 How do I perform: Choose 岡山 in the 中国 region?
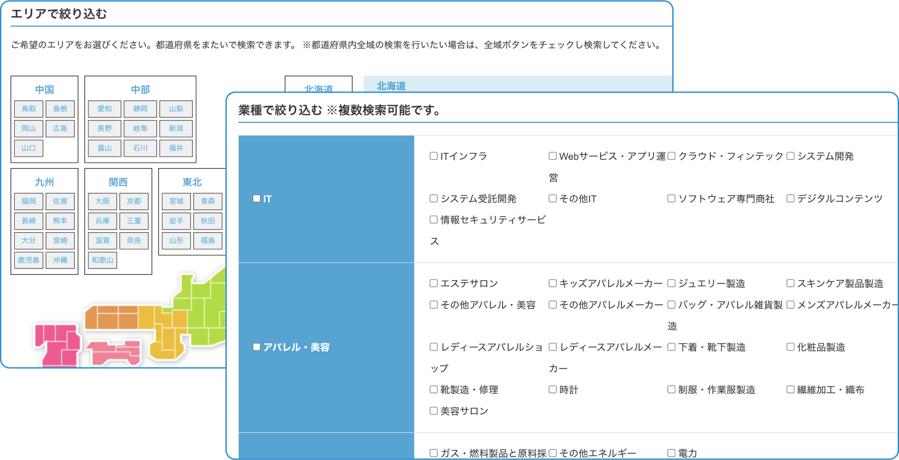29,128
